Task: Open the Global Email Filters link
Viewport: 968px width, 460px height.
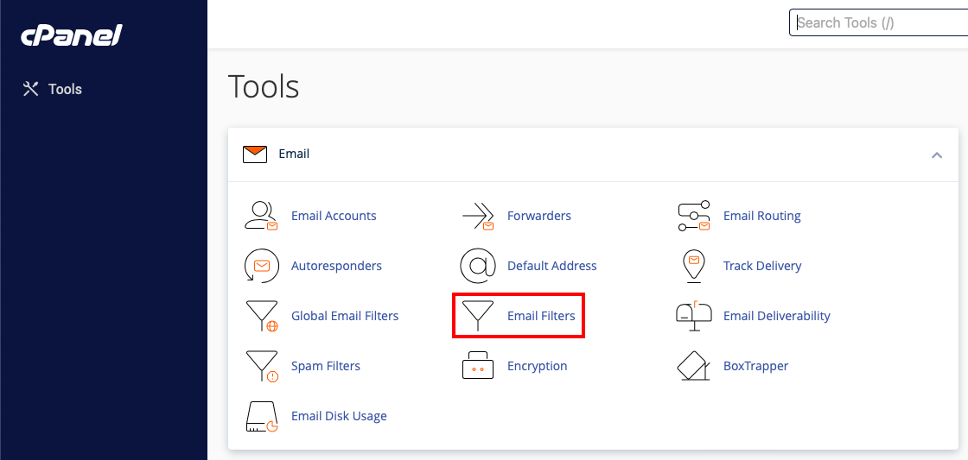Action: tap(345, 316)
